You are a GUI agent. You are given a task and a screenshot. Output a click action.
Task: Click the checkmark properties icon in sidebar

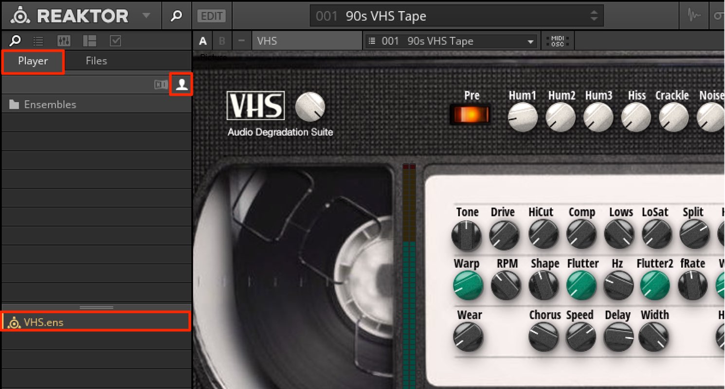pyautogui.click(x=115, y=41)
